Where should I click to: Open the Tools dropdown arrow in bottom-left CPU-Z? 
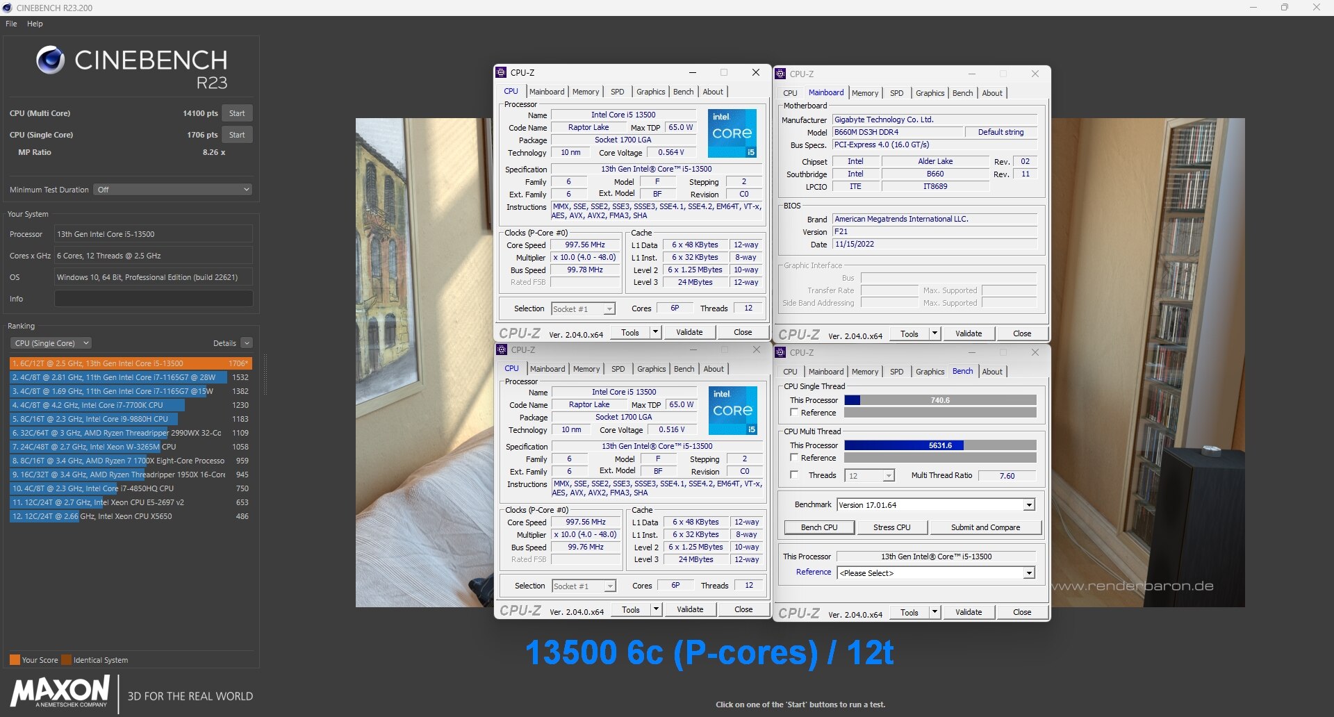655,609
